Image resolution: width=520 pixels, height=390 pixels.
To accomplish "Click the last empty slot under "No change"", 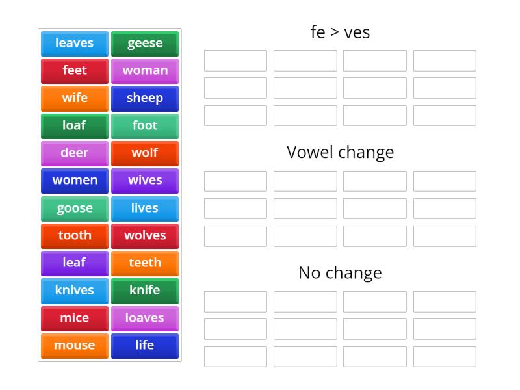I will [x=445, y=356].
